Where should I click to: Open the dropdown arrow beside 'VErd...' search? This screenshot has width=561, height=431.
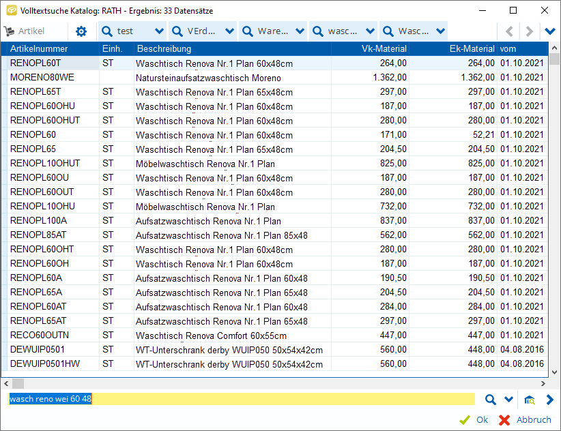[x=229, y=31]
